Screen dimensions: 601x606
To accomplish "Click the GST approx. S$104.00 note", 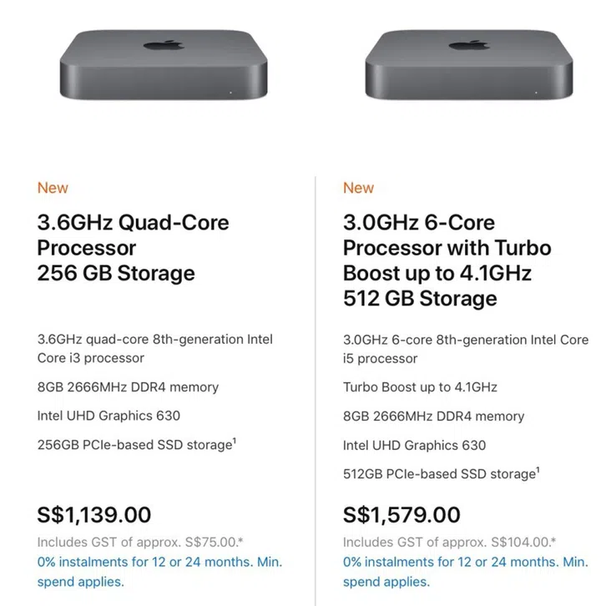I will click(449, 542).
